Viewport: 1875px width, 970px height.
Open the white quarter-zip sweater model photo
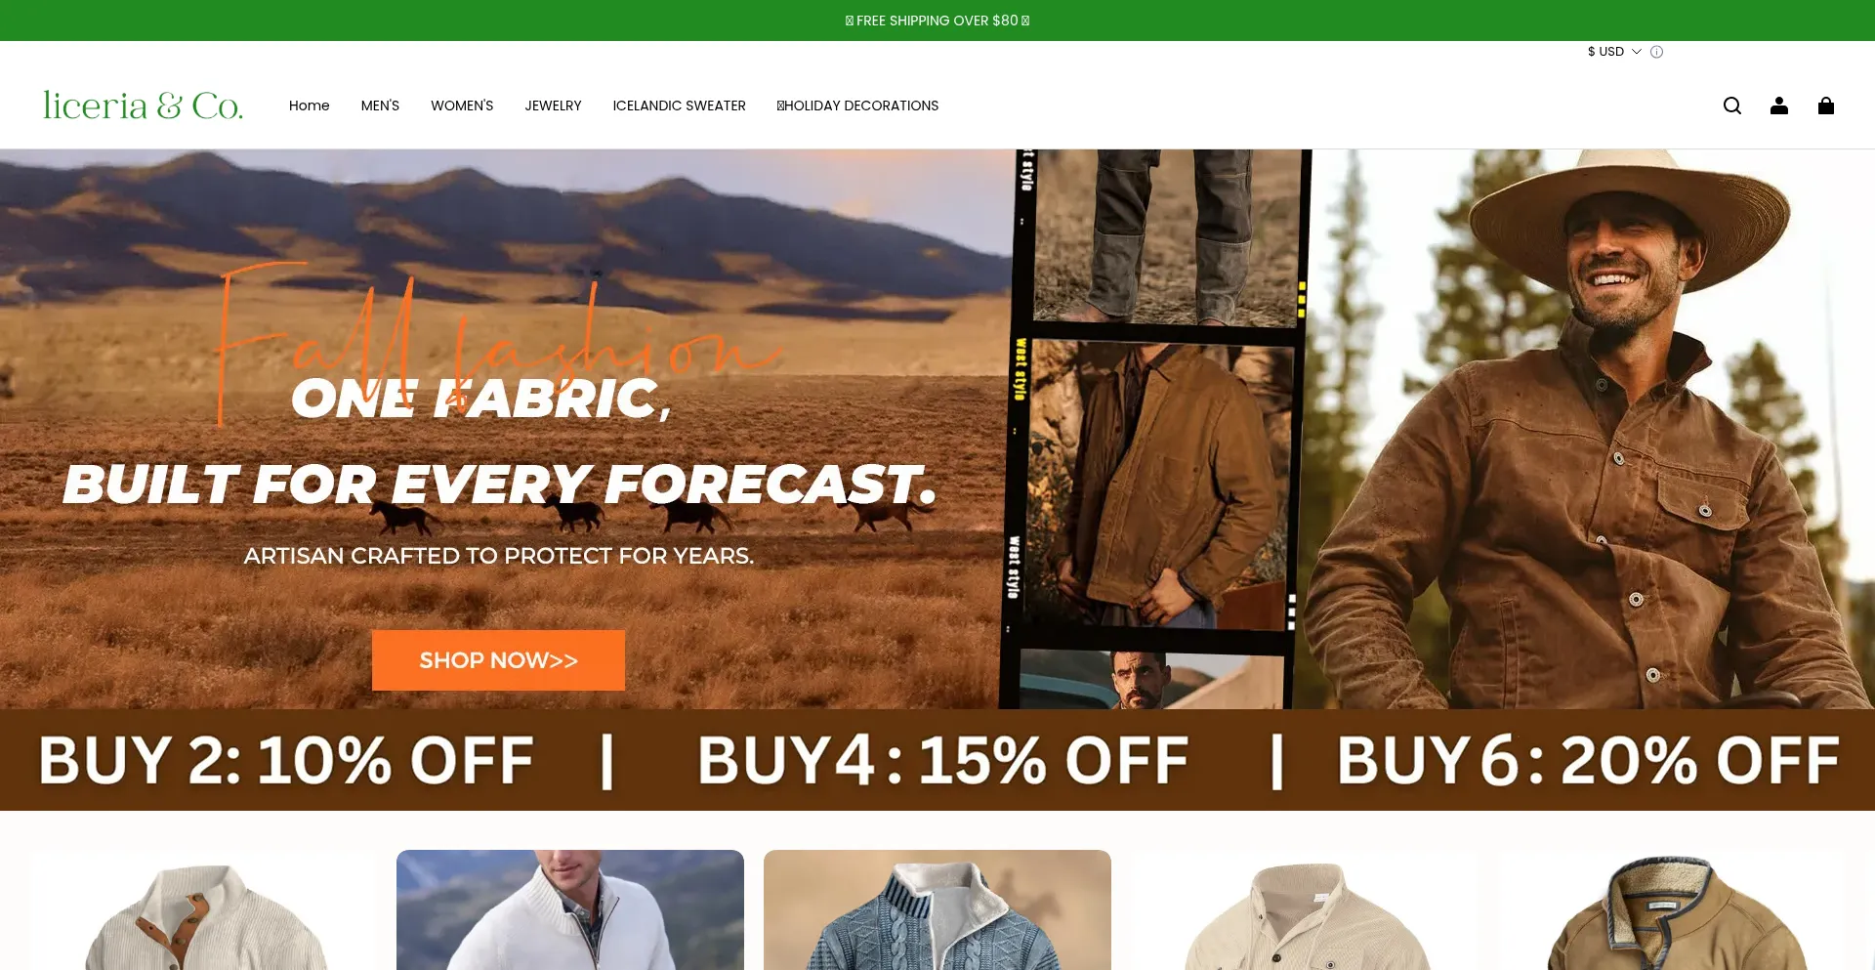[x=570, y=910]
